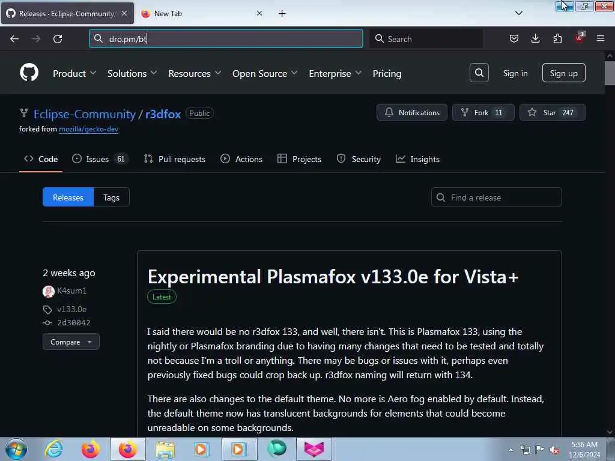Switch to the Code tab
This screenshot has height=461, width=615.
(41, 159)
